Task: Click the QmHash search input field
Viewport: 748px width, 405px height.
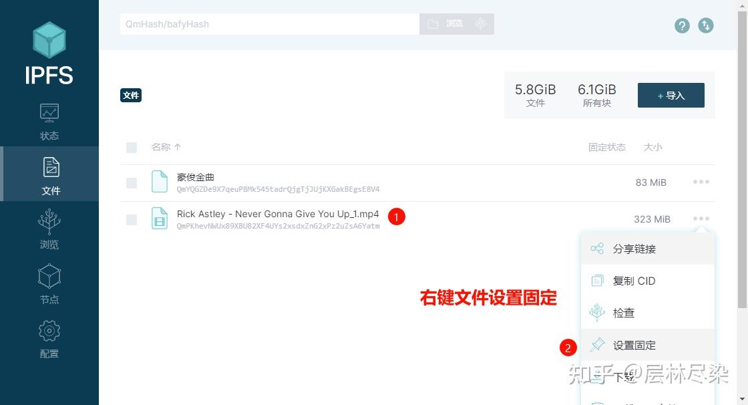Action: tap(267, 23)
